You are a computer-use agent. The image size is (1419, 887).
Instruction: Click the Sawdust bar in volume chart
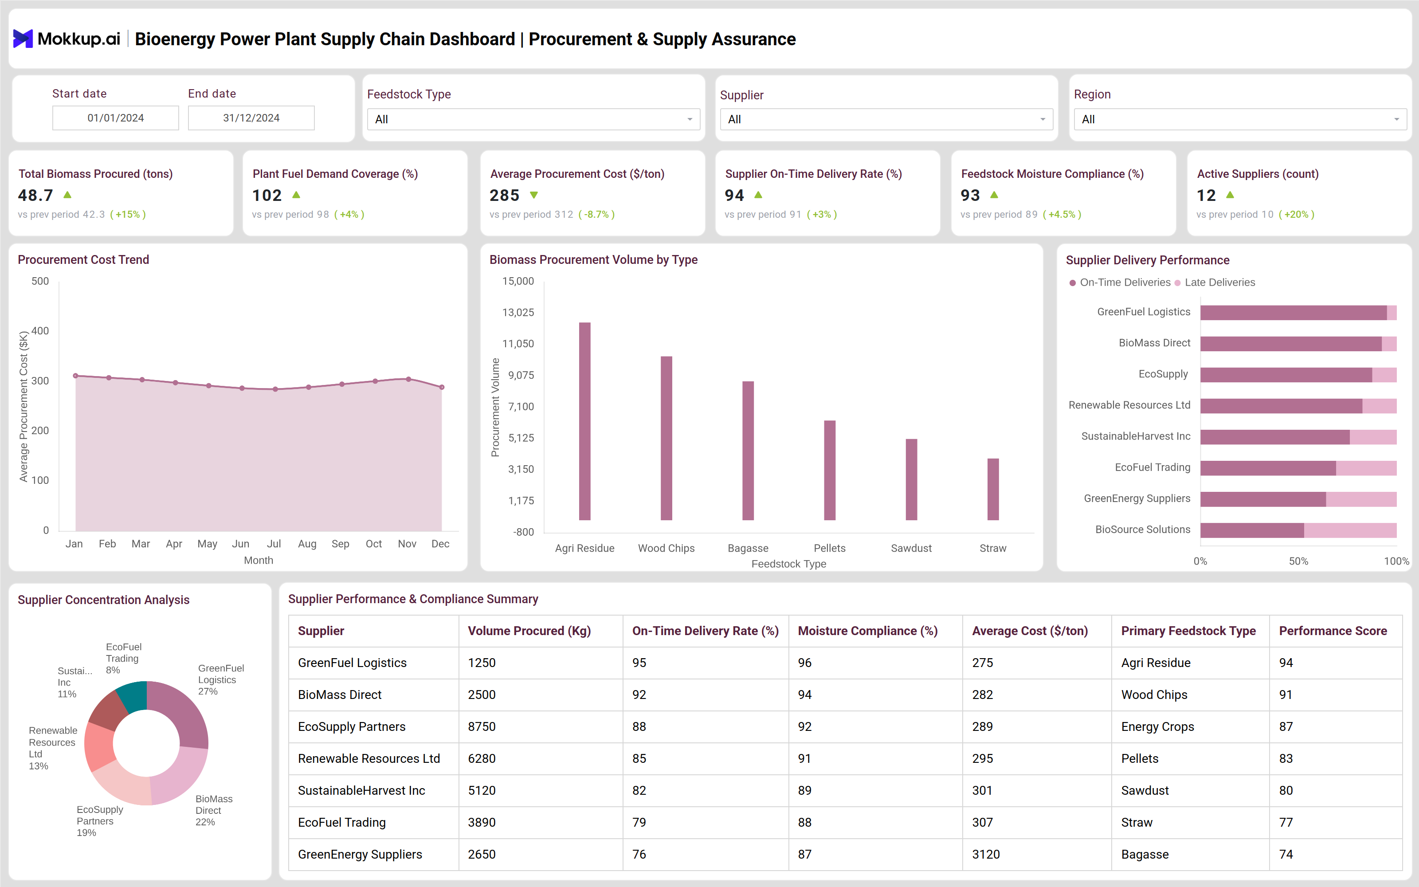click(911, 479)
